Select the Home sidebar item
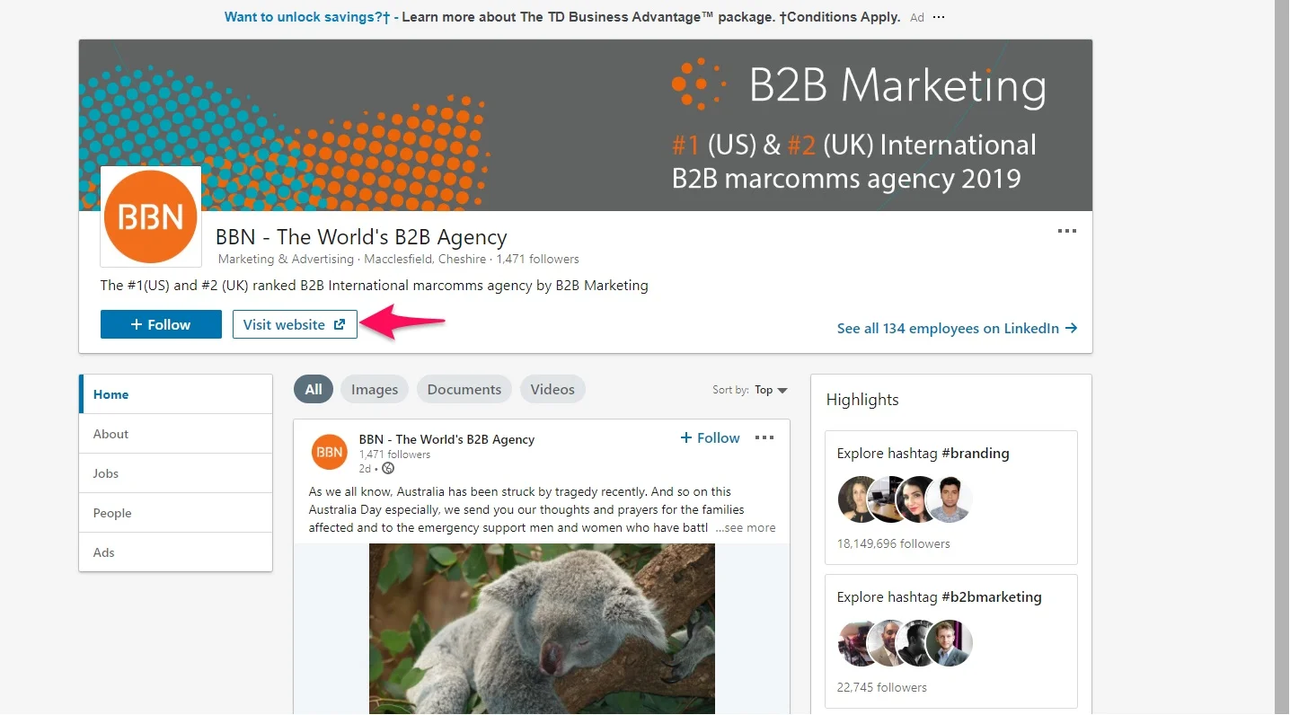The width and height of the screenshot is (1290, 715). click(176, 394)
